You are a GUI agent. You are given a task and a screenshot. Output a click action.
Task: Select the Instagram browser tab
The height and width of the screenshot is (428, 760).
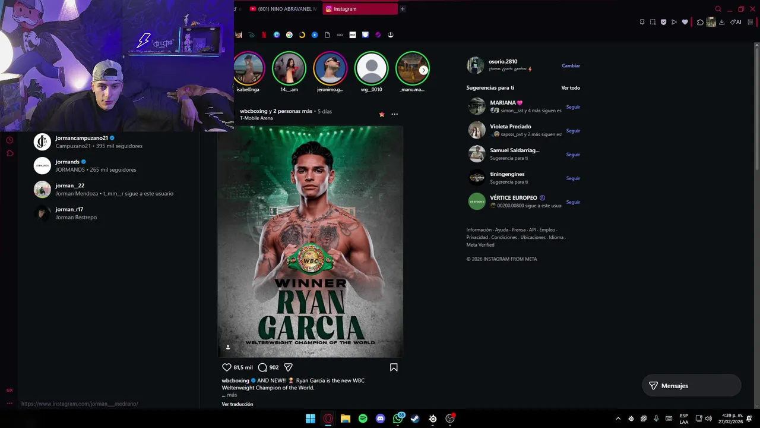coord(360,9)
